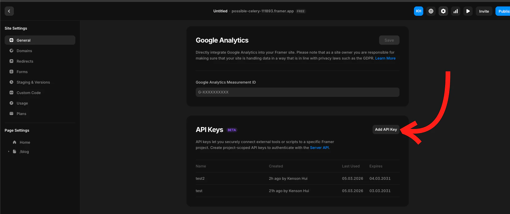Click the Plans sidebar icon
This screenshot has height=214, width=510.
(x=11, y=113)
